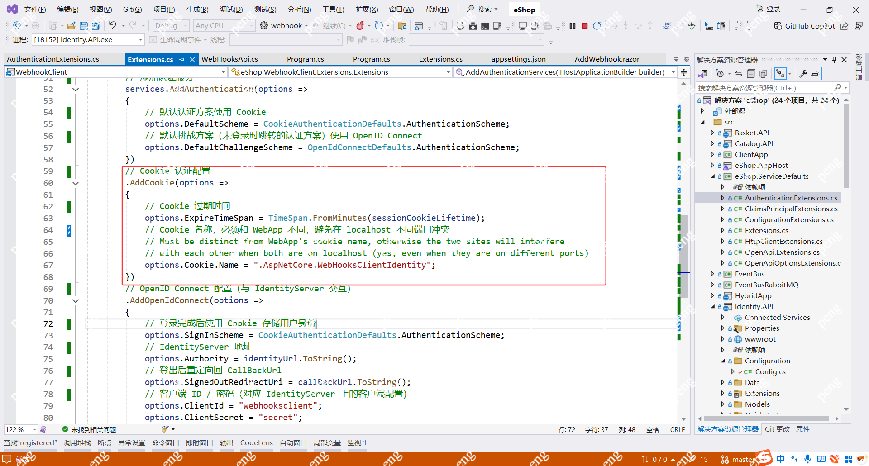869x466 pixels.
Task: Click the Send Feedback person icon
Action: pos(859,26)
